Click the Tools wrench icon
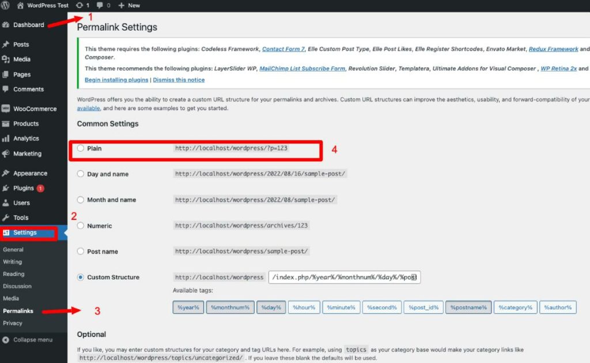Screen dimensions: 590x363 [x=6, y=217]
